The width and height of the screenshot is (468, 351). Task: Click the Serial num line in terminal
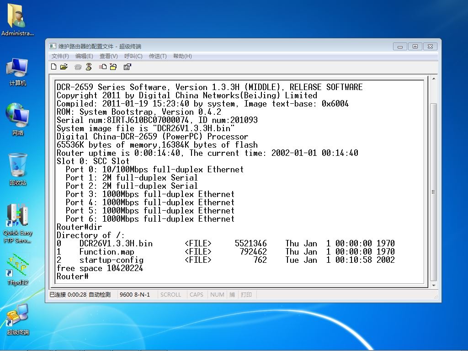(x=157, y=120)
